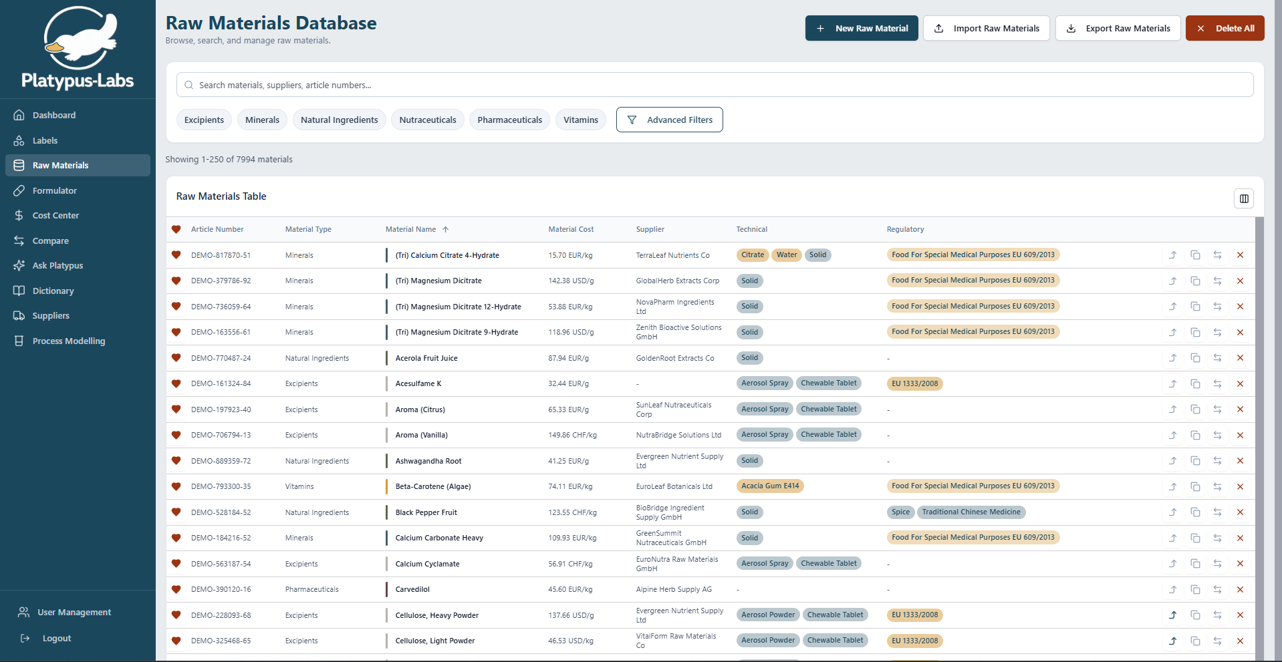Click delete X icon for Acesulfame K row

pyautogui.click(x=1240, y=384)
